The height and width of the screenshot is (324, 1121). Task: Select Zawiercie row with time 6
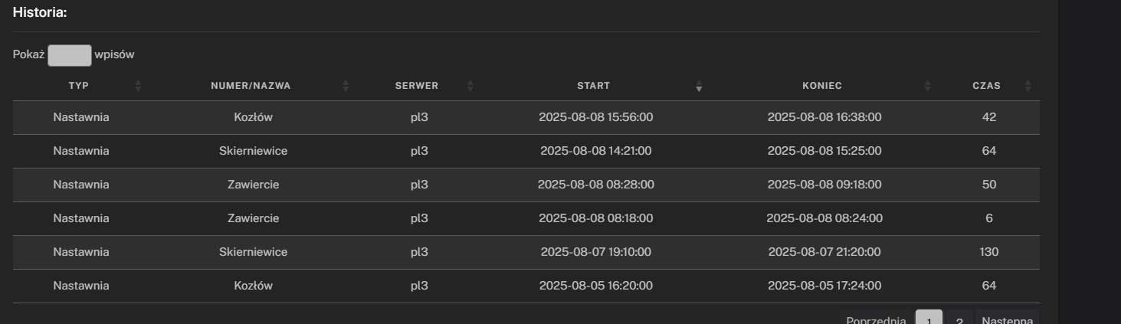pos(526,218)
